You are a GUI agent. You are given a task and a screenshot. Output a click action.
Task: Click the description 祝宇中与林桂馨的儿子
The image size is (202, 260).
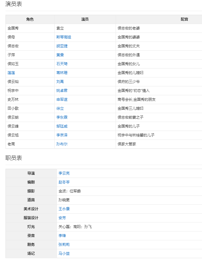[136, 135]
